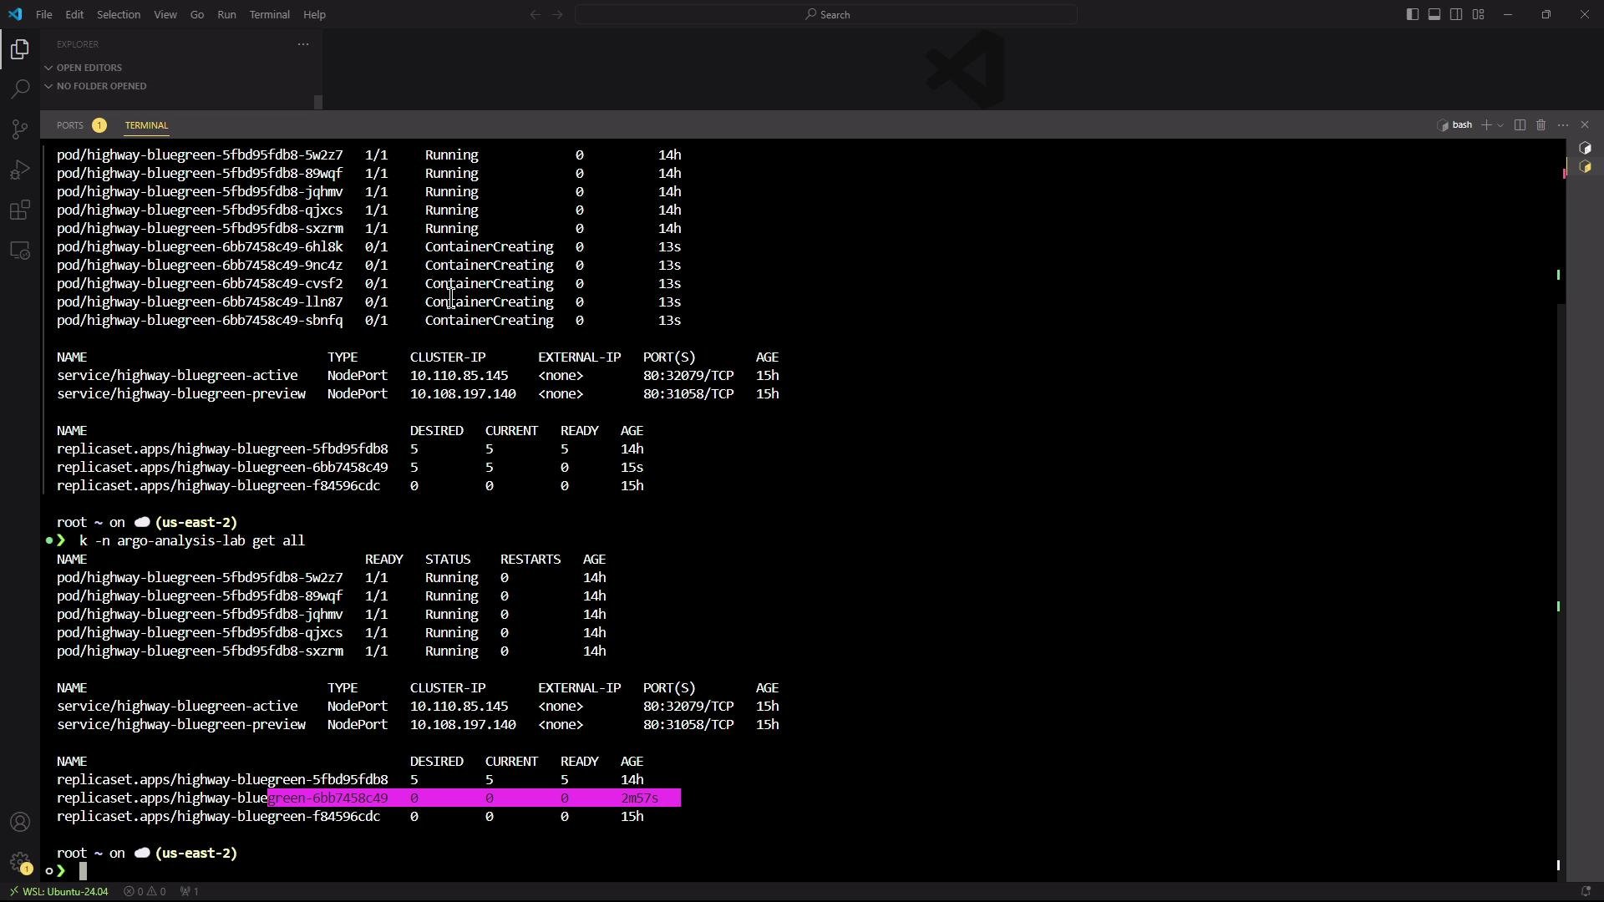Click the highlighted replicaset 6bb7458c49 row
1604x902 pixels.
click(368, 798)
